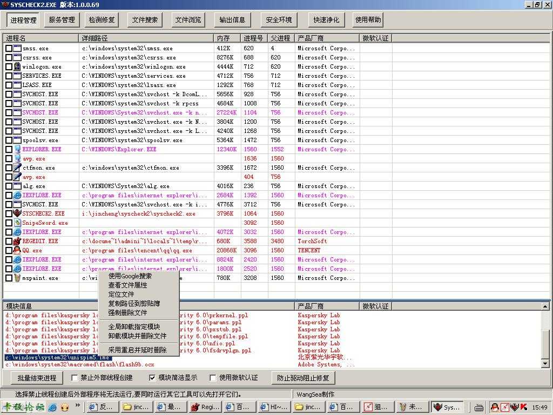The height and width of the screenshot is (415, 553).
Task: Click icon of IEXPLORE.EXE with PID 3032
Action: pos(17,231)
